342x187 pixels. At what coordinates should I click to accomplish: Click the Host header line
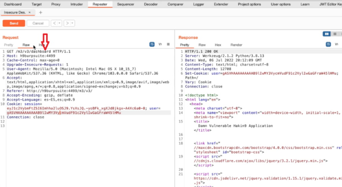tap(31, 56)
